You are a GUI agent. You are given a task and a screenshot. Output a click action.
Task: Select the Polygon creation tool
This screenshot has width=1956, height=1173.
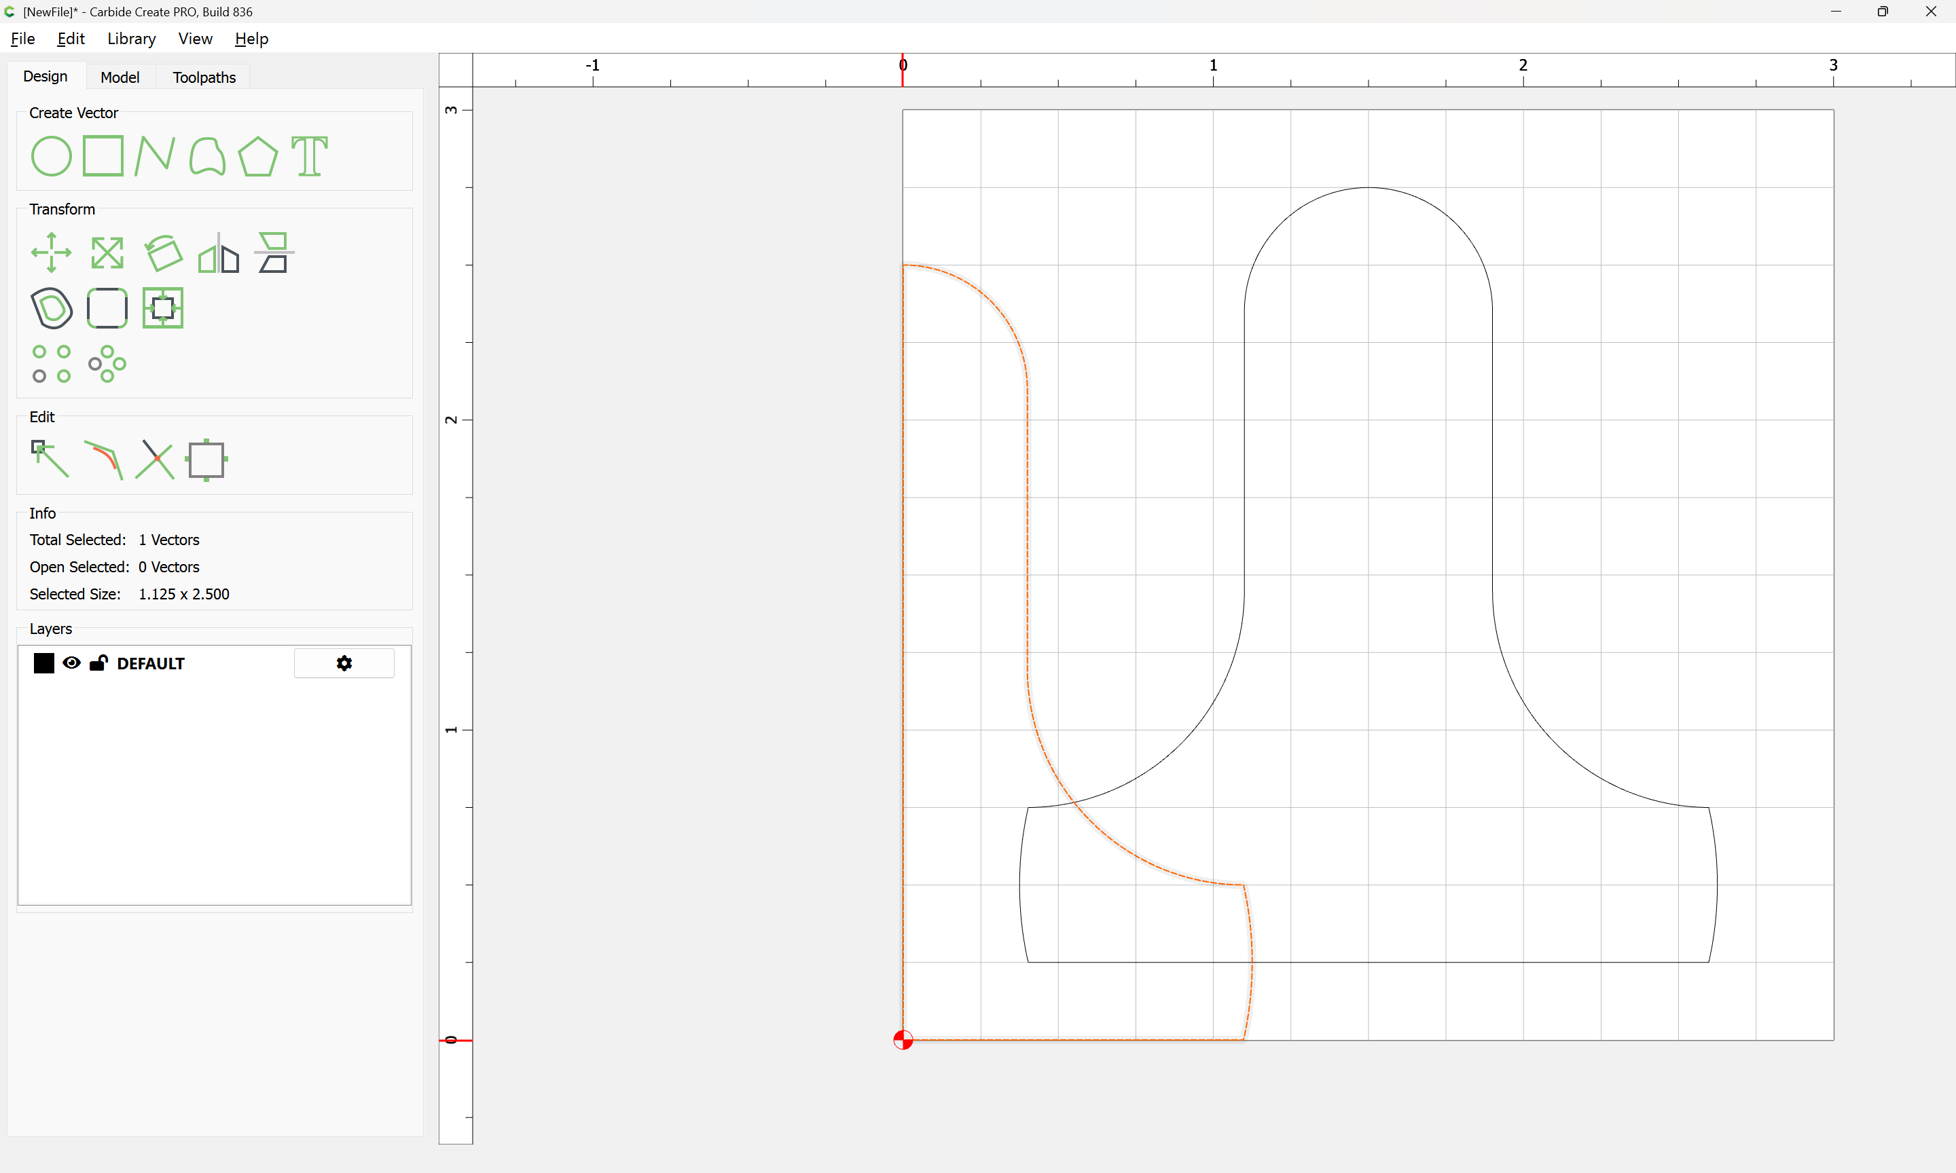(257, 155)
